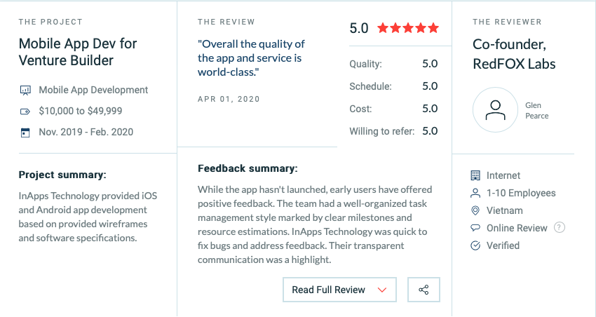Click the share icon button
This screenshot has height=317, width=596.
(x=424, y=290)
